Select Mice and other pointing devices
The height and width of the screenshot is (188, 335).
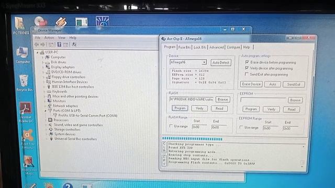pyautogui.click(x=75, y=96)
